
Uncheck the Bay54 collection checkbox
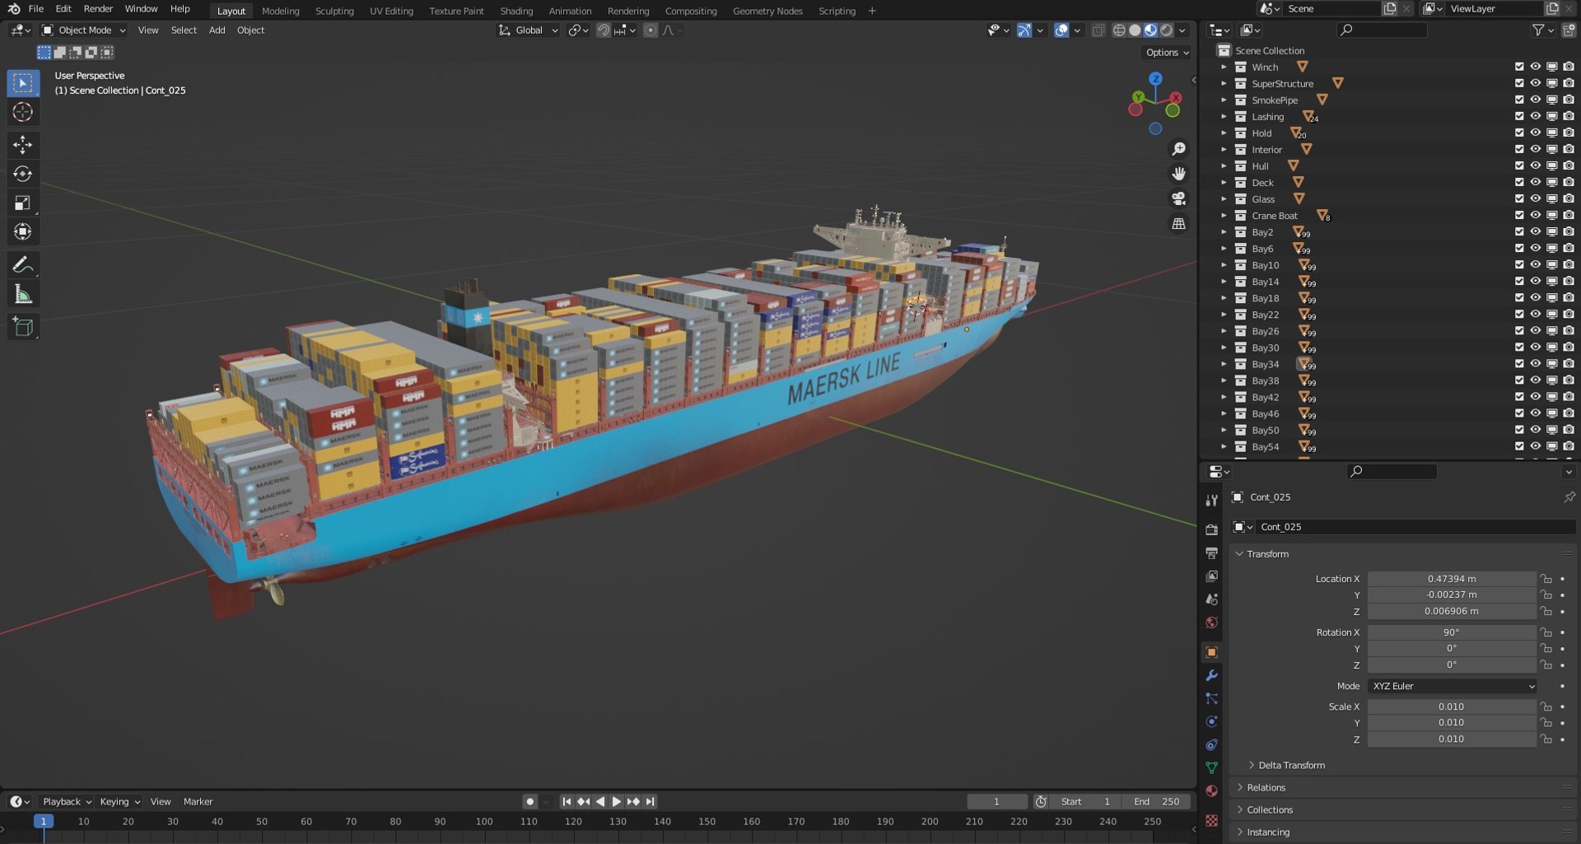1519,446
